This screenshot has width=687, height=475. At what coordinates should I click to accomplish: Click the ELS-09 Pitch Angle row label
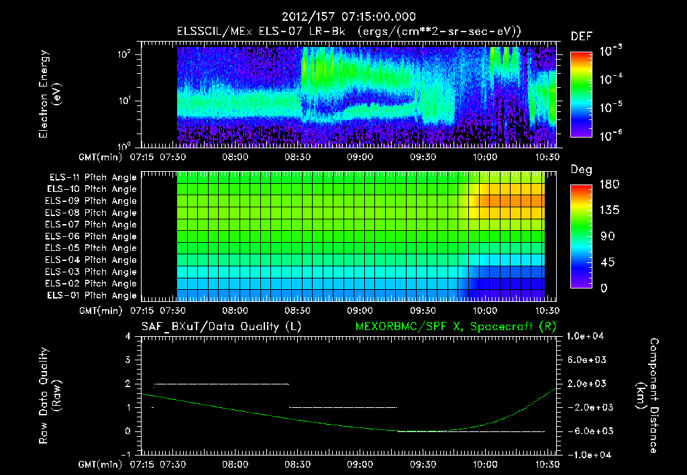(x=91, y=201)
